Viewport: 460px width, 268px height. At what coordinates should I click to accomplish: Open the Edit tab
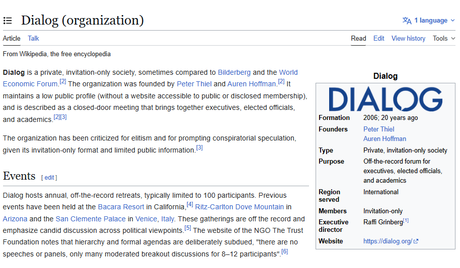tap(379, 38)
